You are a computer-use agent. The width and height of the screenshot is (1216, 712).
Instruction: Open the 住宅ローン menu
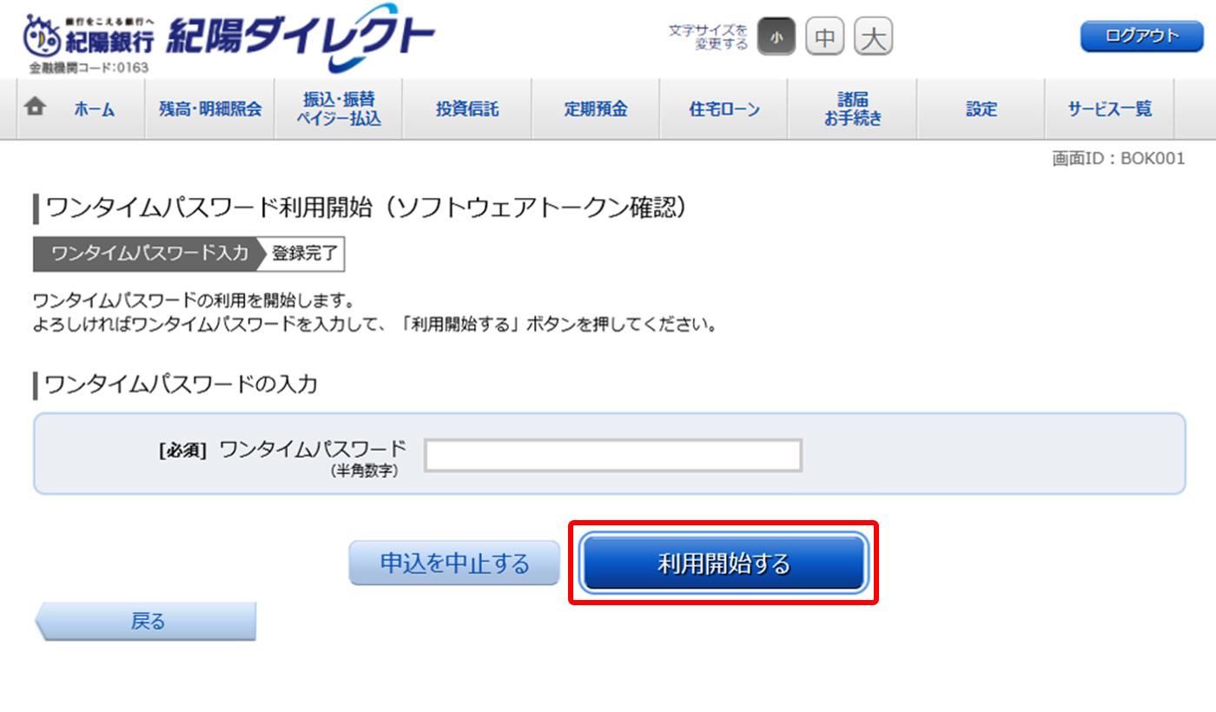click(724, 109)
